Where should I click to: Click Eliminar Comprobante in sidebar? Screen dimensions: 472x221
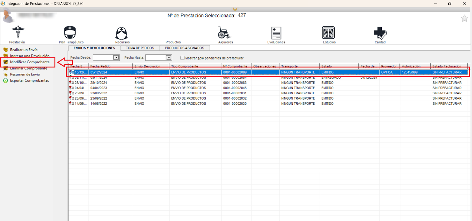pyautogui.click(x=29, y=68)
